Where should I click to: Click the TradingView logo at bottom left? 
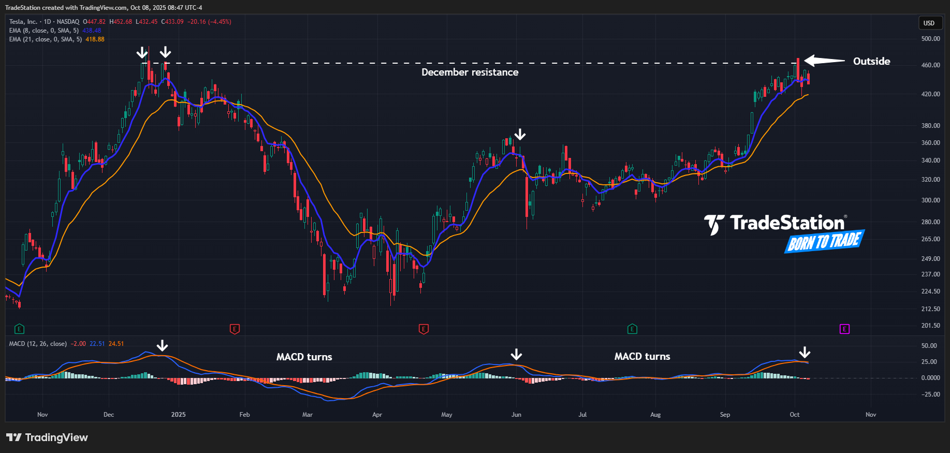47,437
